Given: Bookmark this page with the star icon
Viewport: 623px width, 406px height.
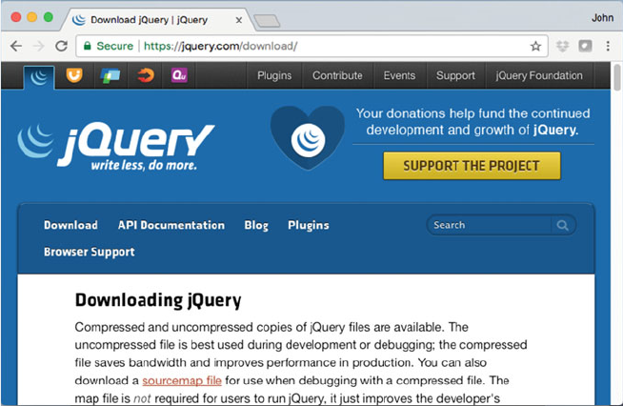Looking at the screenshot, I should 535,46.
